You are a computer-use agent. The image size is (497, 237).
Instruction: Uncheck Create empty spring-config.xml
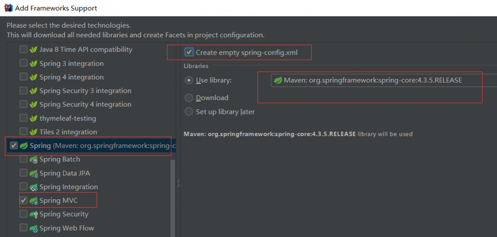click(x=189, y=52)
